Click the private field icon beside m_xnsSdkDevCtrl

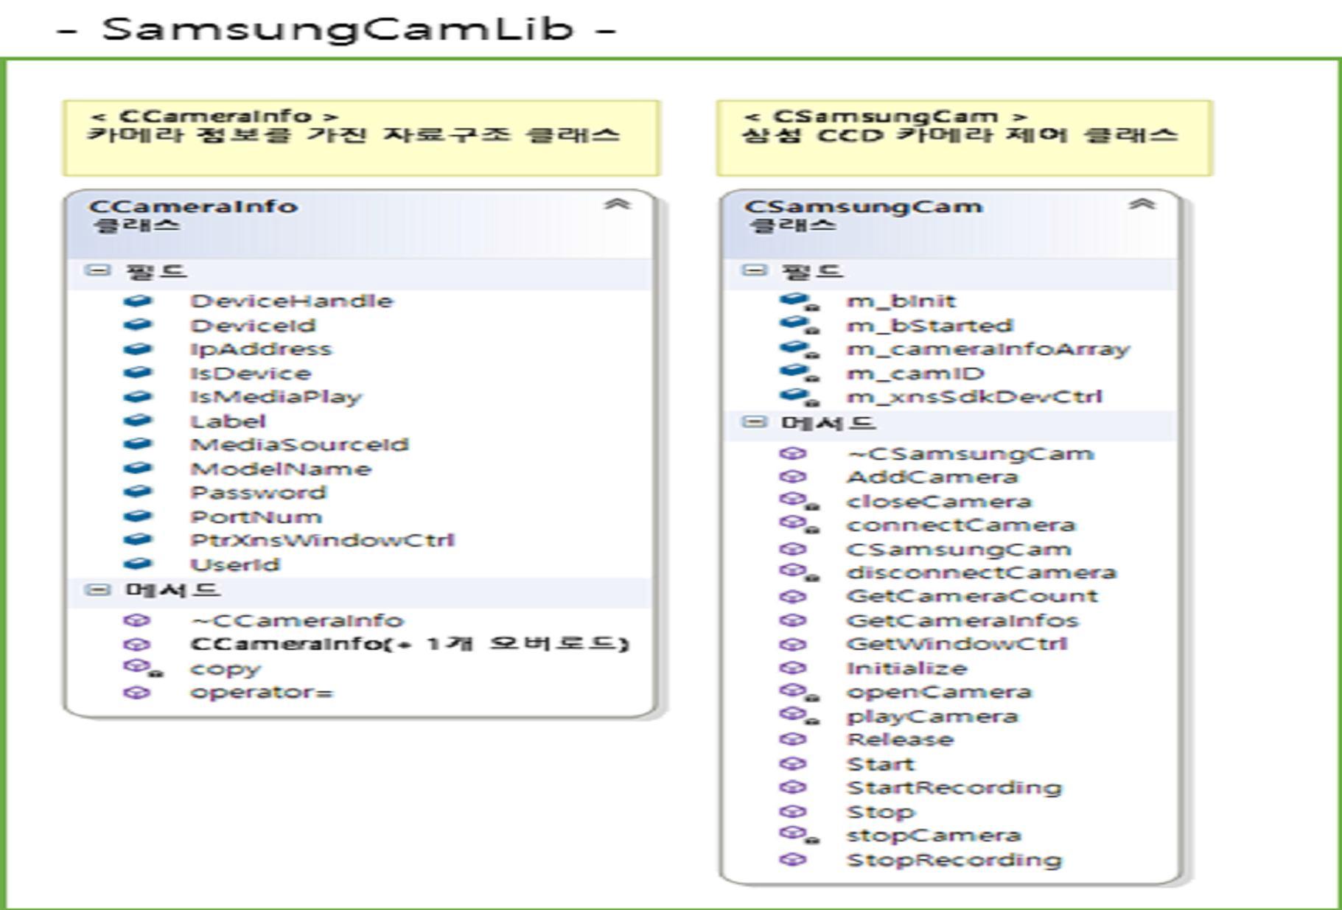point(800,397)
